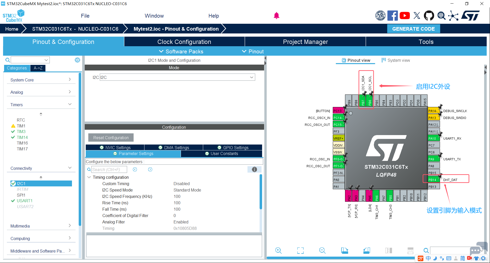Click the PB14 pin on the chip

[434, 180]
